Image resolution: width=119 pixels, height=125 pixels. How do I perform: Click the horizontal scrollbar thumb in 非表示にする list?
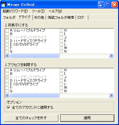[35, 56]
